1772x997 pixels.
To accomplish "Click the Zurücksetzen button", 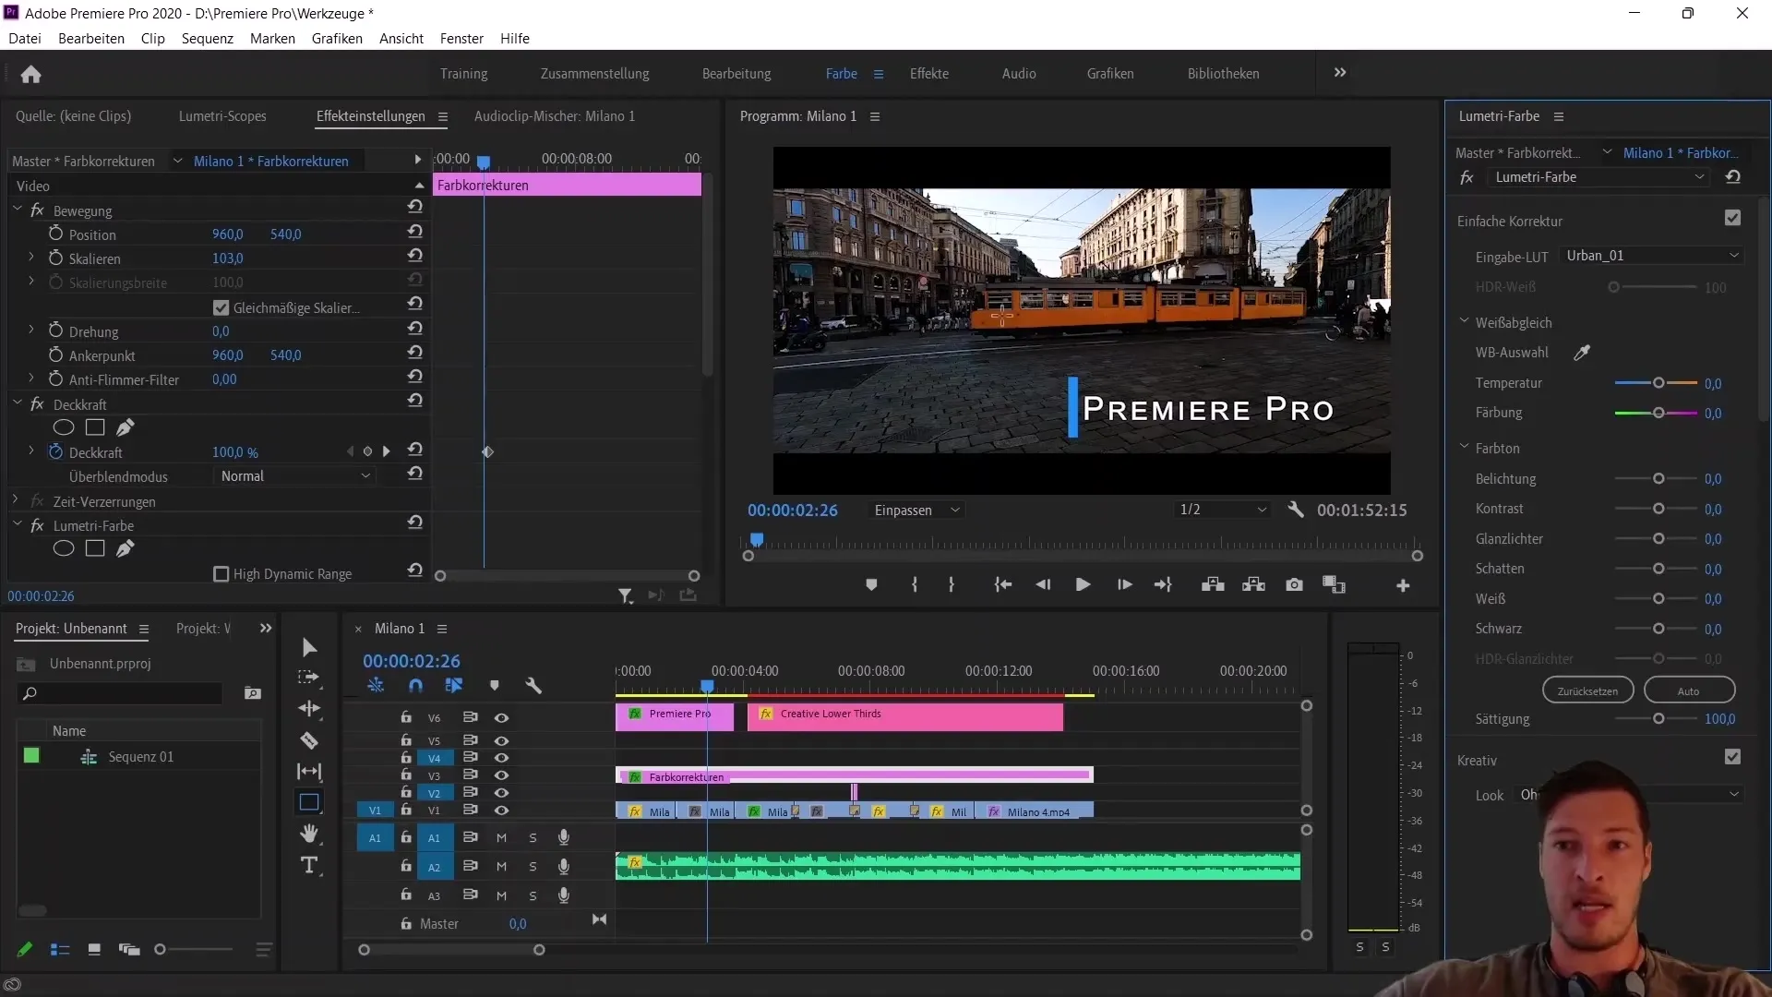I will [1587, 691].
